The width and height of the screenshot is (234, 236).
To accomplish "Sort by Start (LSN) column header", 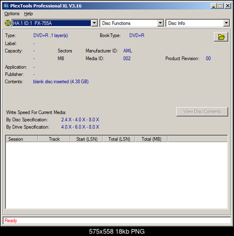I will pos(87,139).
